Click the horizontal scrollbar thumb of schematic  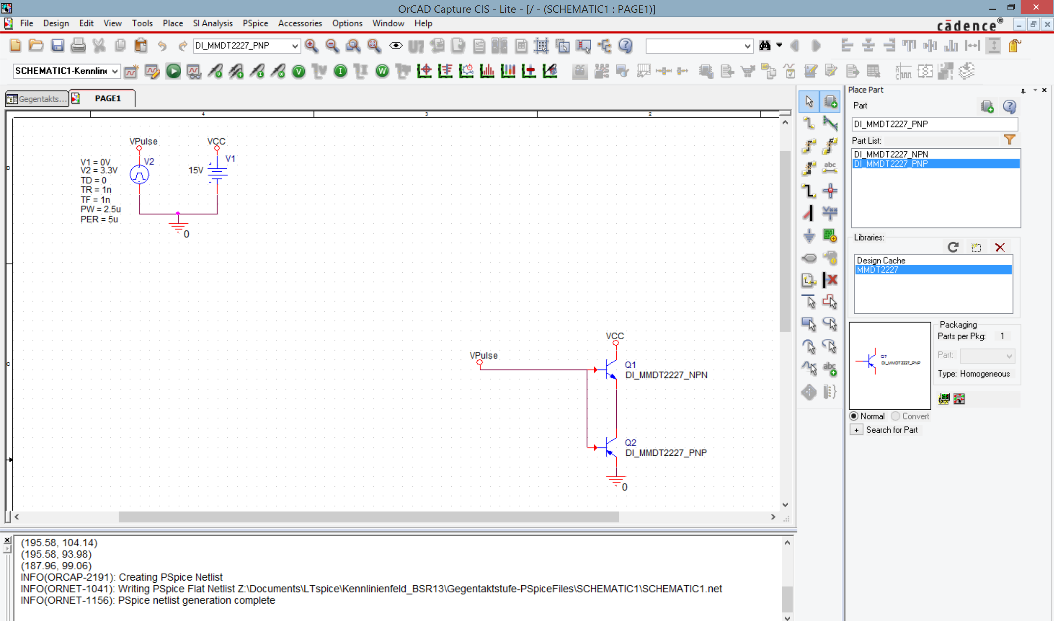pos(368,517)
